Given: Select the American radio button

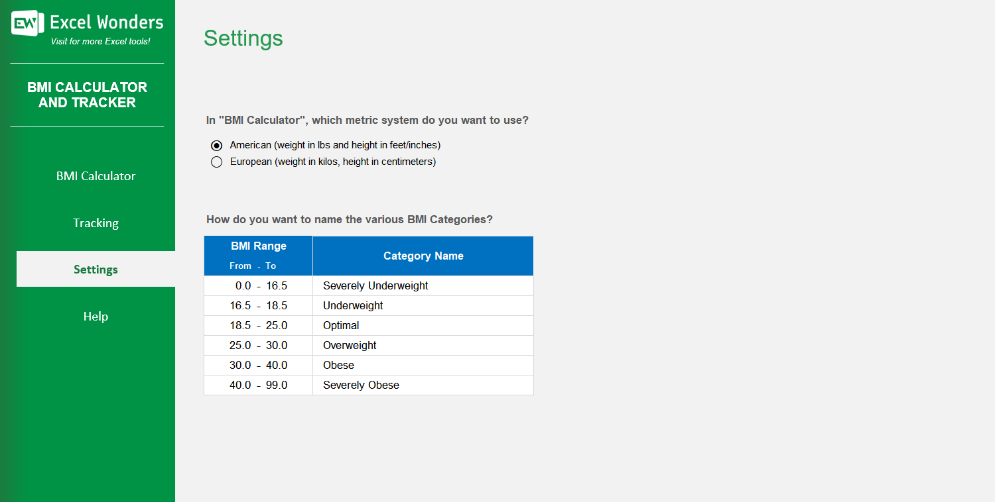Looking at the screenshot, I should 216,145.
